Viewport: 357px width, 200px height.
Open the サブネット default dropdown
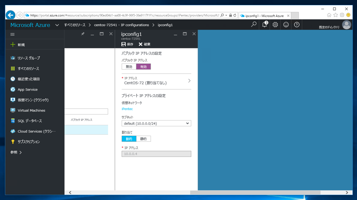tap(156, 123)
